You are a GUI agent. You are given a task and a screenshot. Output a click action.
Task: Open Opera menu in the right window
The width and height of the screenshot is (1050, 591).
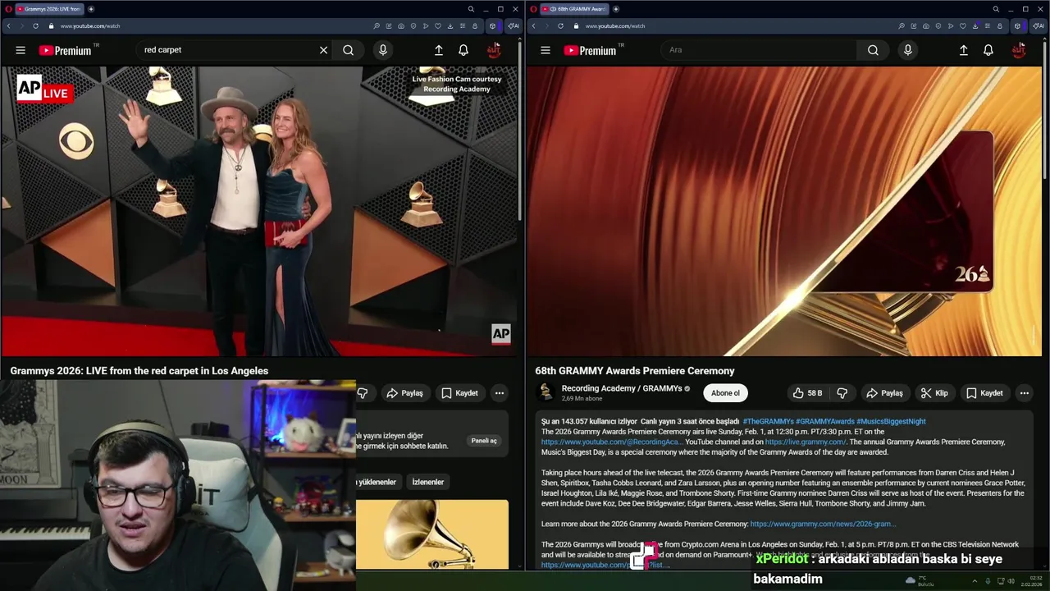534,9
